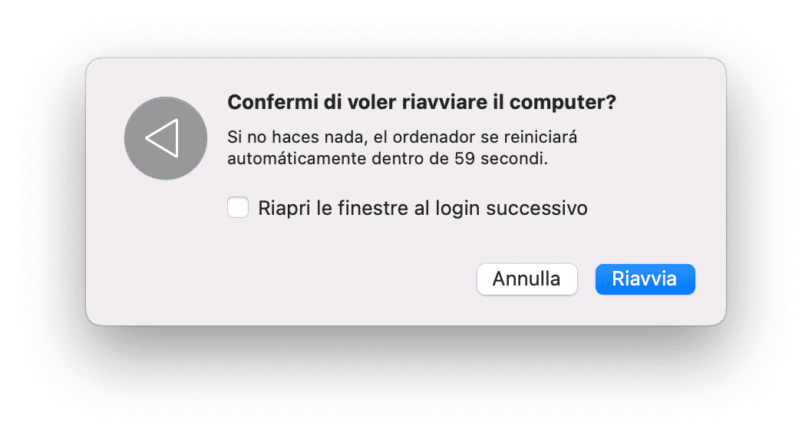Click the blue Riavvia button
Image resolution: width=812 pixels, height=439 pixels.
[645, 279]
